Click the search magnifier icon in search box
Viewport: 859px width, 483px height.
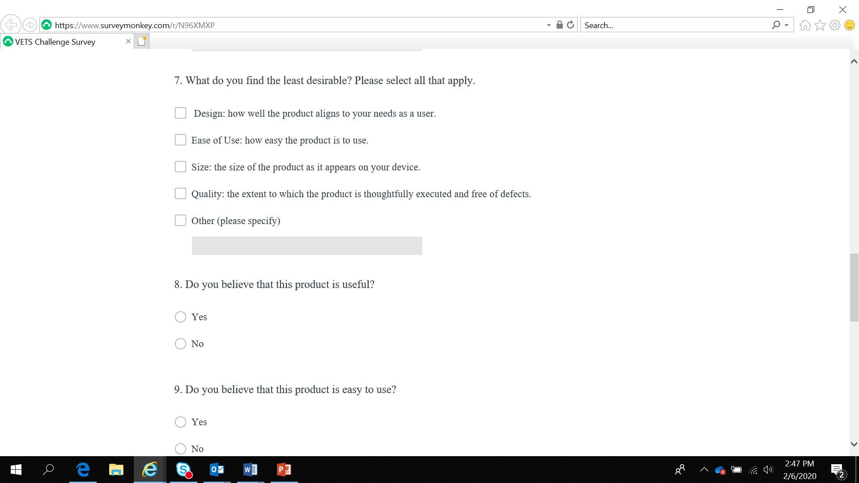pos(776,25)
